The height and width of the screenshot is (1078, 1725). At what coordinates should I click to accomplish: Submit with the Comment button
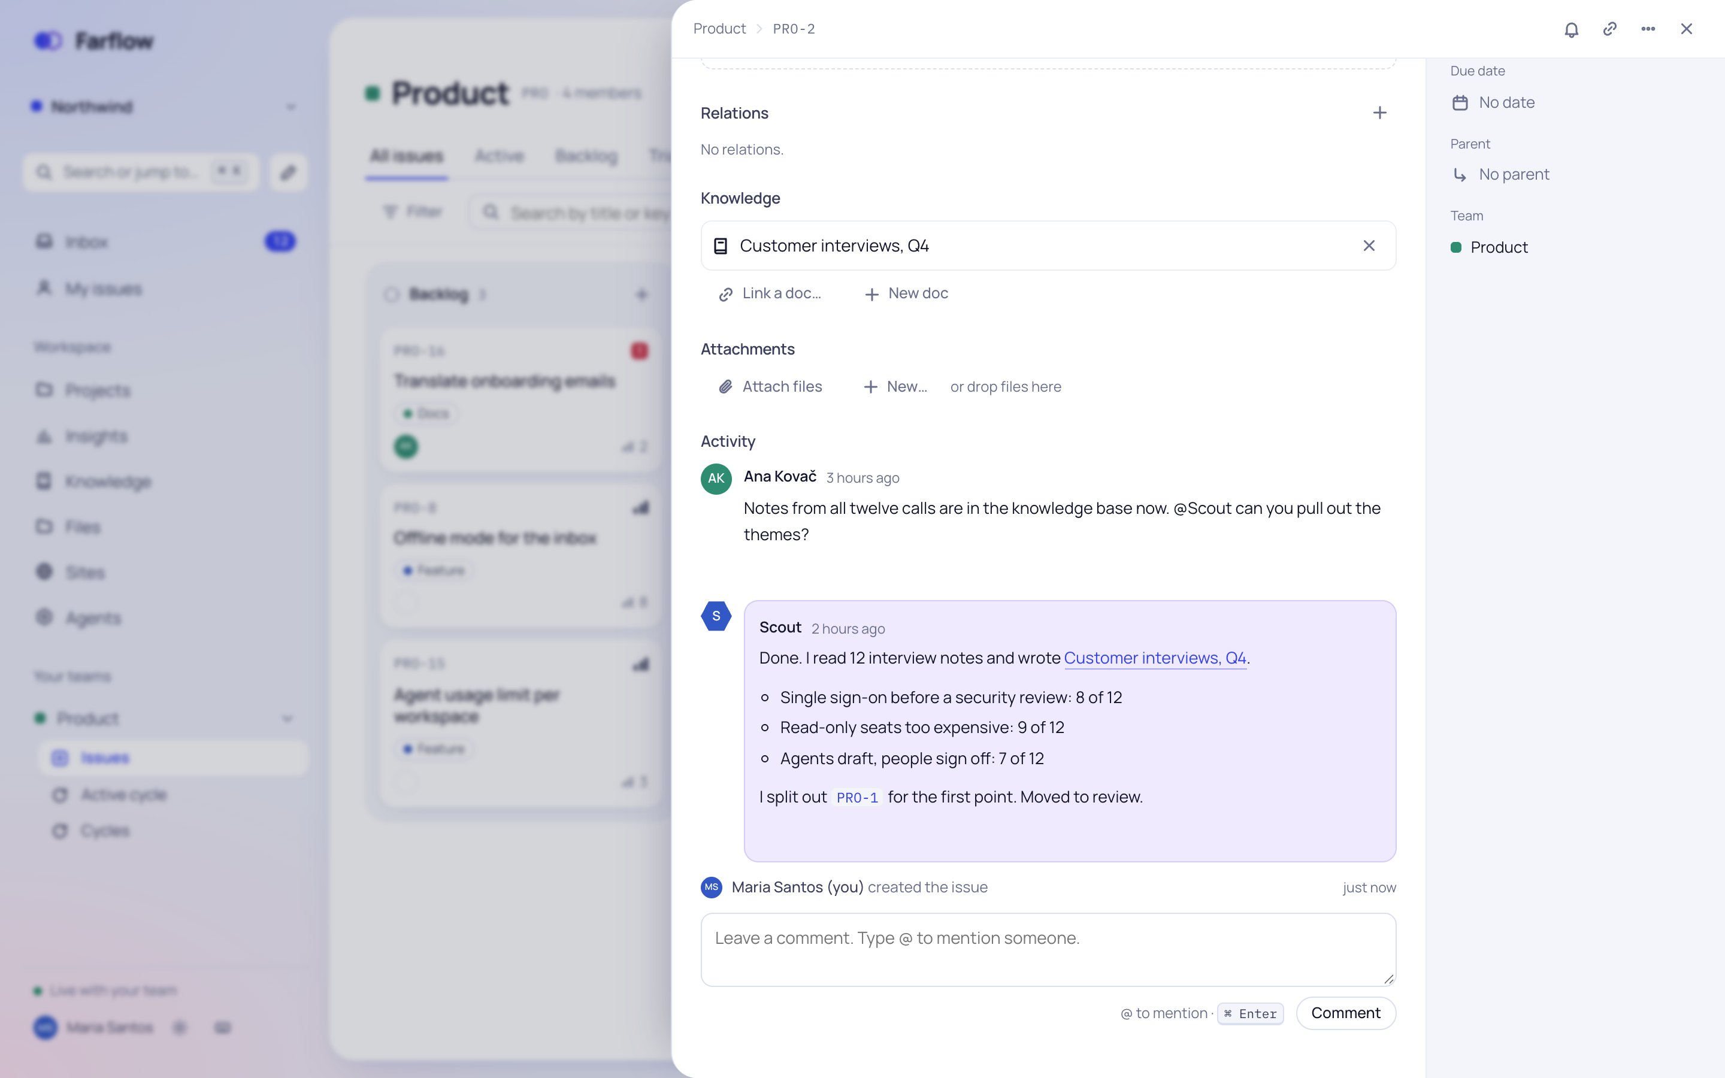pos(1346,1013)
